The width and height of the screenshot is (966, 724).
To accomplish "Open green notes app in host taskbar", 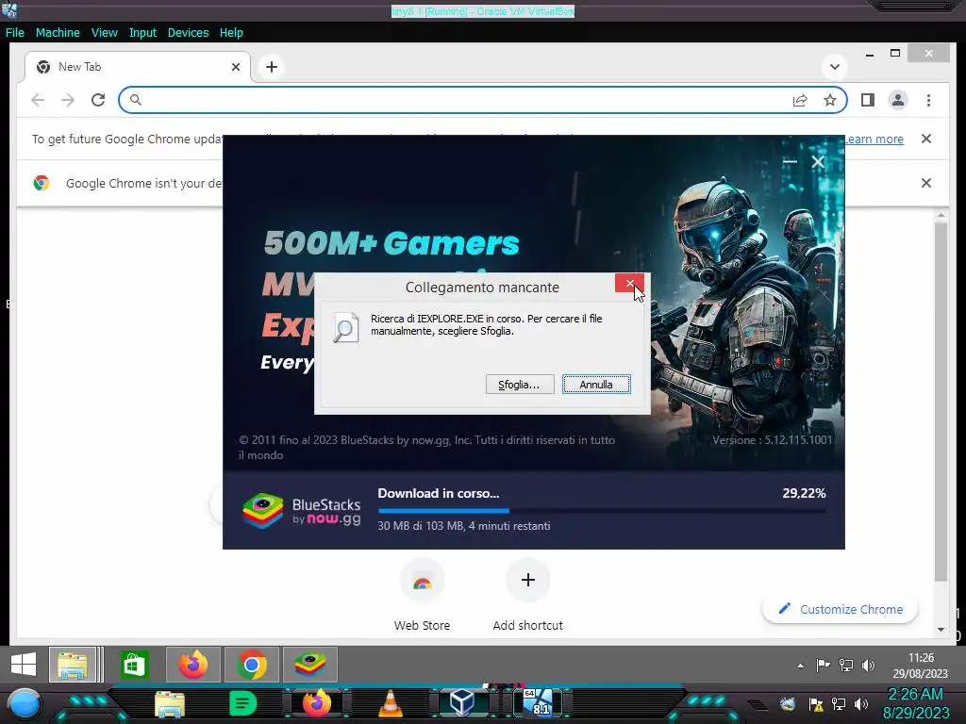I will pyautogui.click(x=242, y=703).
